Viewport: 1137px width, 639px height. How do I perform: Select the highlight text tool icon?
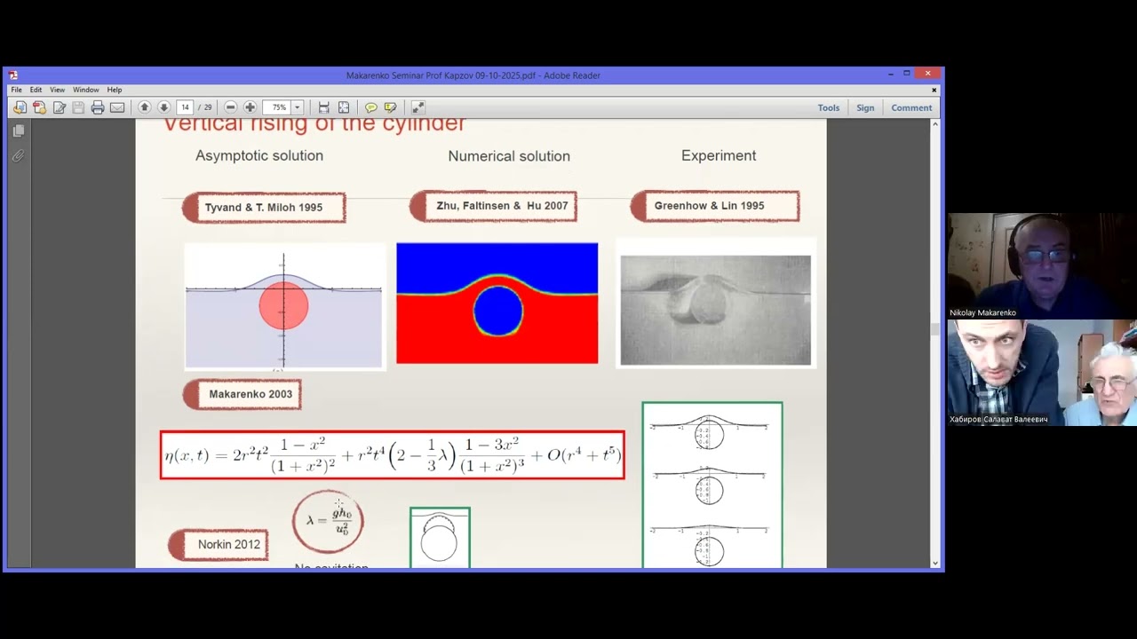tap(391, 107)
